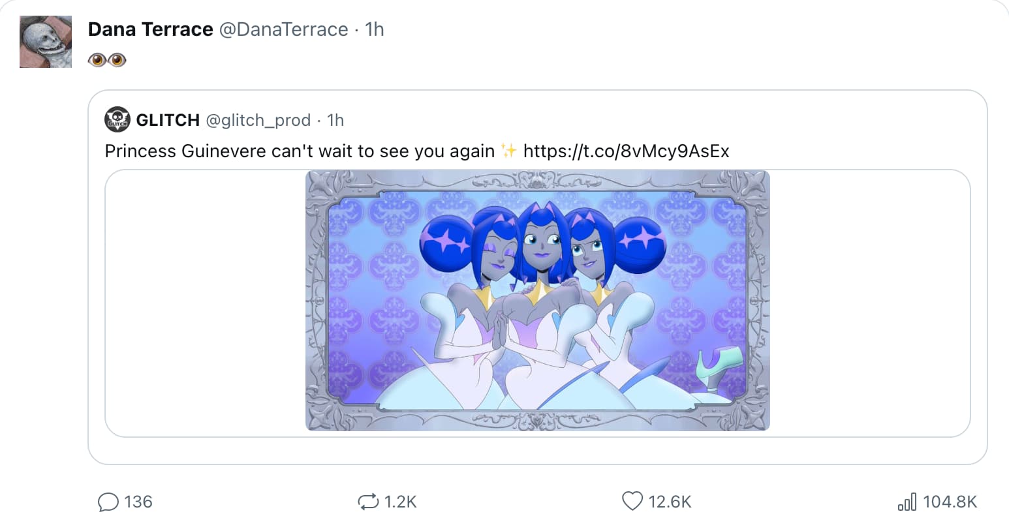Image resolution: width=1009 pixels, height=531 pixels.
Task: Click the @glitch_prod handle
Action: [x=258, y=120]
